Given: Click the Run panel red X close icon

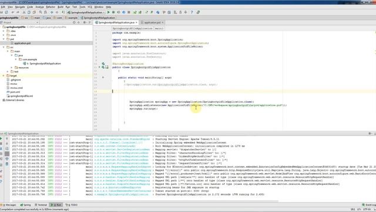Looking at the screenshot, I should (x=1, y=177).
